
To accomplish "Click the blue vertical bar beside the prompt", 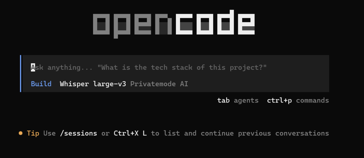I will point(21,73).
